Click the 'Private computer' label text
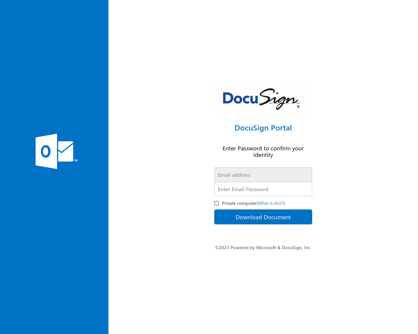The width and height of the screenshot is (418, 334). click(239, 203)
